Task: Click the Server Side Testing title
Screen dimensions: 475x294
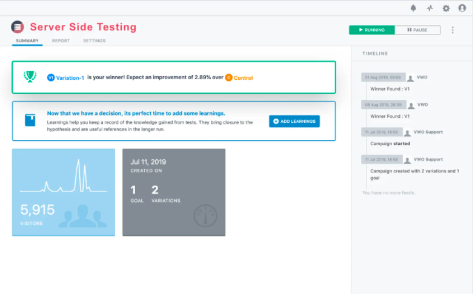Action: coord(84,27)
